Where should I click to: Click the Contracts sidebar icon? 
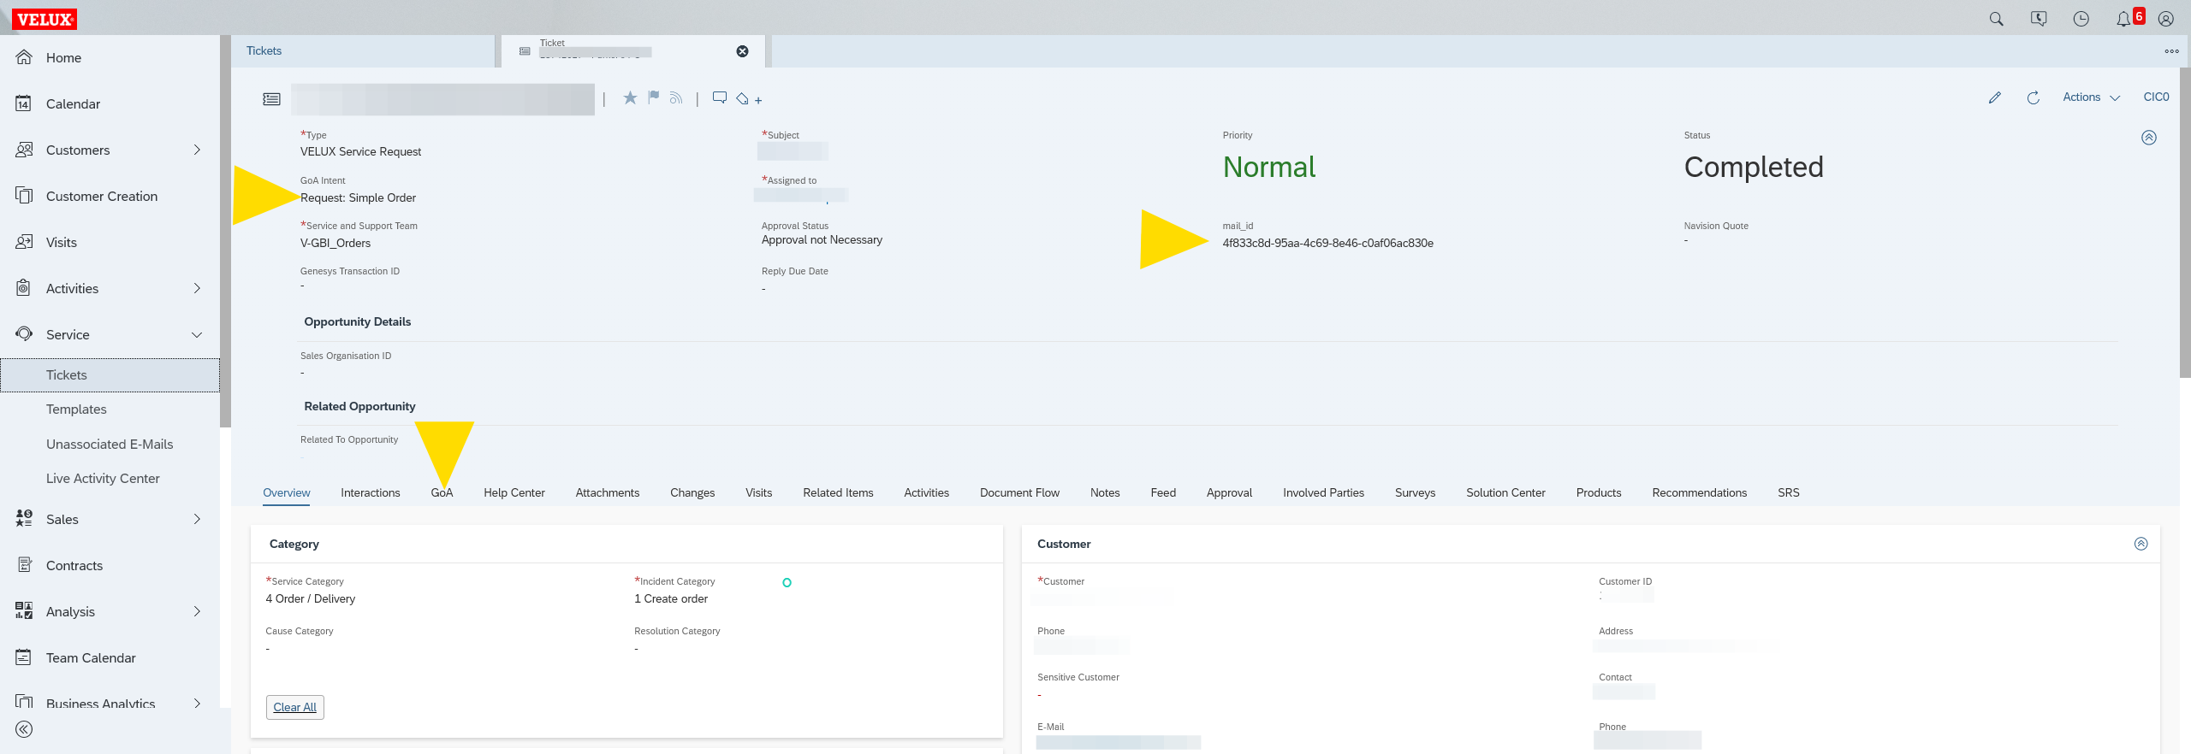[24, 565]
